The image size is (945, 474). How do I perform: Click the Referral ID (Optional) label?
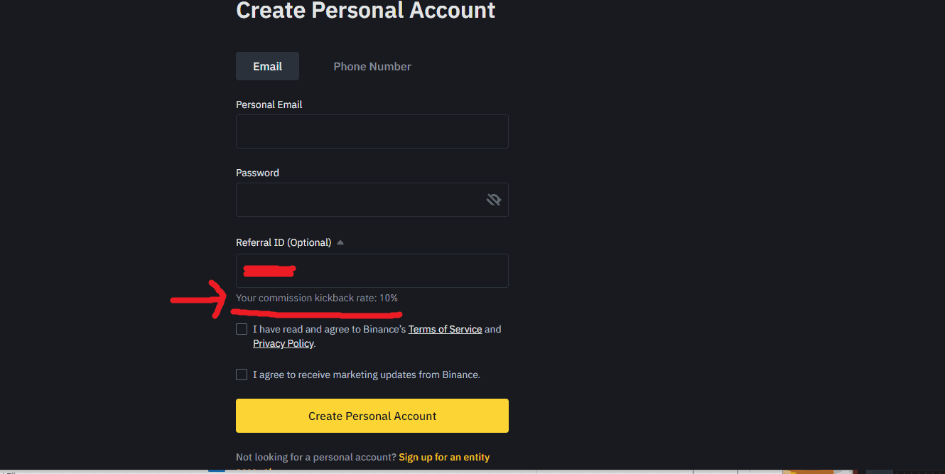tap(283, 242)
